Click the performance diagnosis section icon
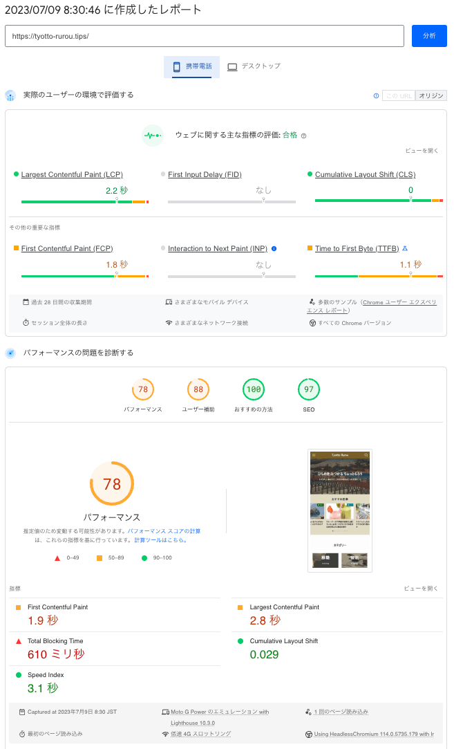This screenshot has width=454, height=749. pos(10,353)
